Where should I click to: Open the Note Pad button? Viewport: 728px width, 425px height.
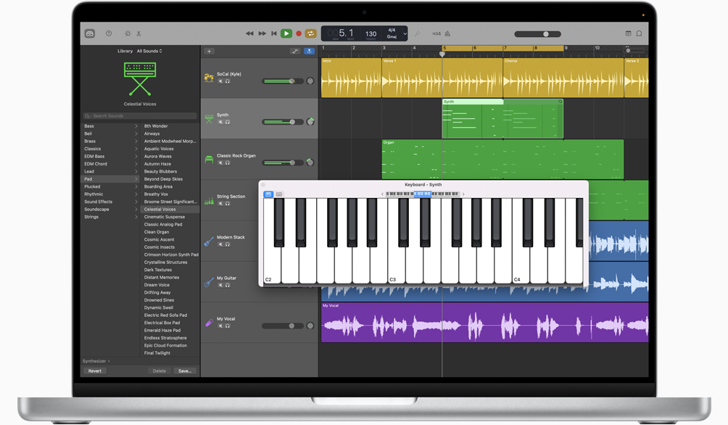pyautogui.click(x=628, y=33)
